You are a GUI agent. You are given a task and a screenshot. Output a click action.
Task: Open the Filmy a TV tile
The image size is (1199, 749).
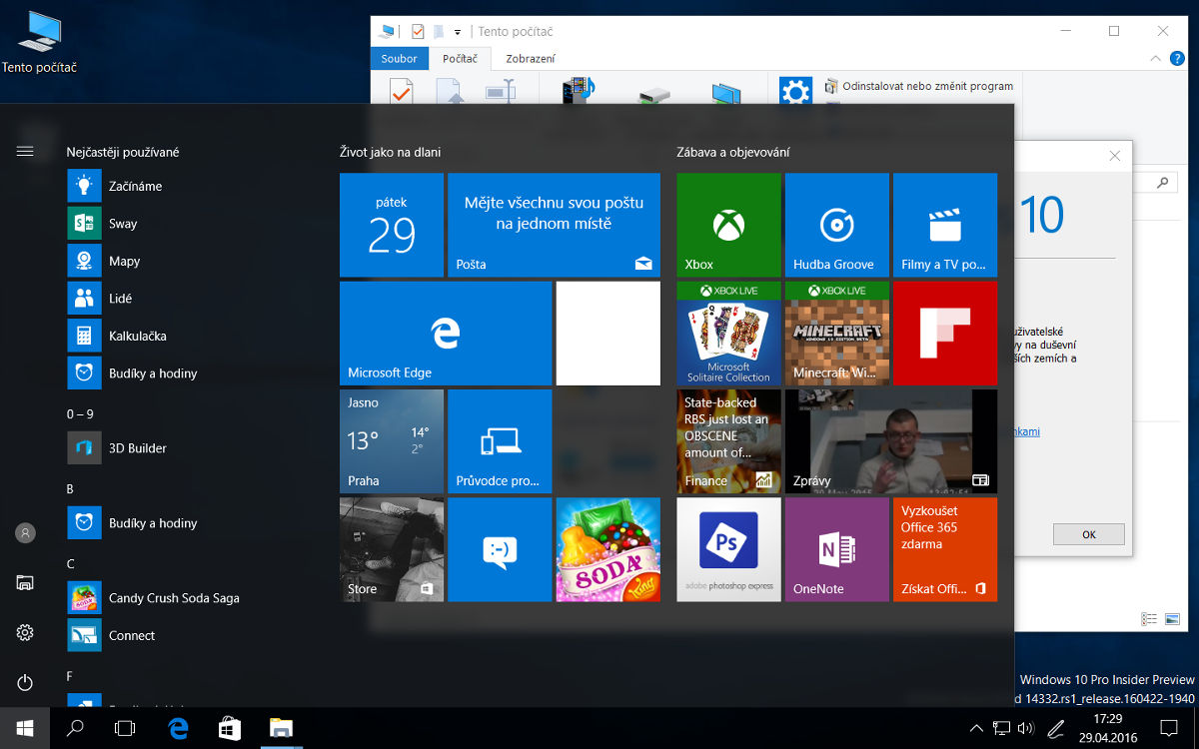945,225
